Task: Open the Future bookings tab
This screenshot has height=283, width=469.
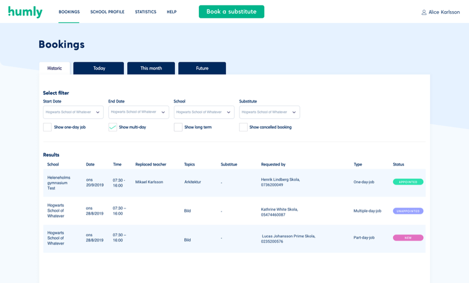Action: pos(202,69)
